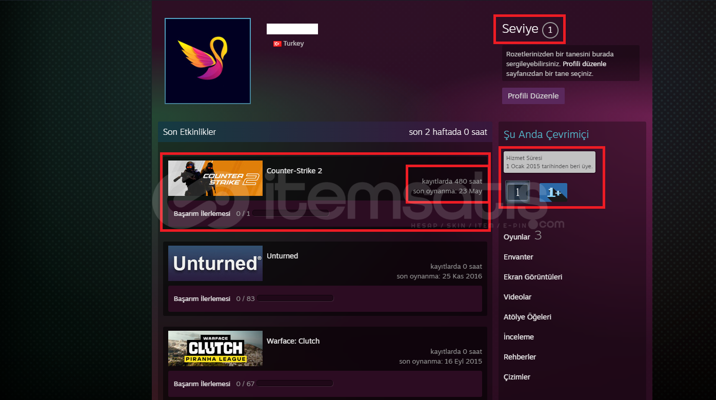This screenshot has width=716, height=400.
Task: Open the Oyunlar games list
Action: 516,237
